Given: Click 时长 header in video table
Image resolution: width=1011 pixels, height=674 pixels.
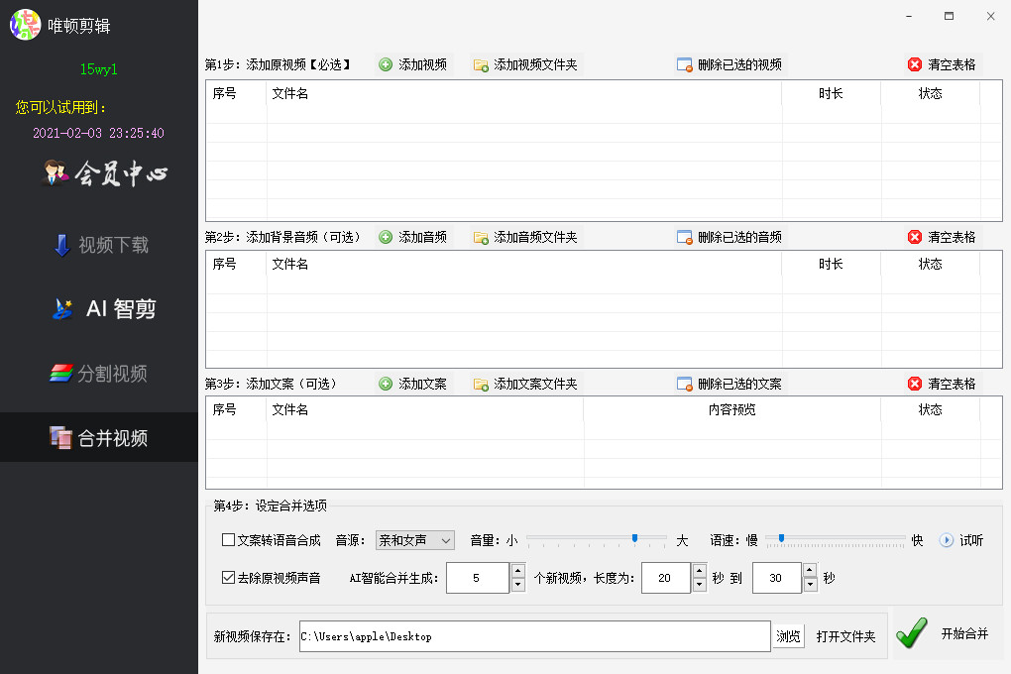Looking at the screenshot, I should pyautogui.click(x=831, y=93).
